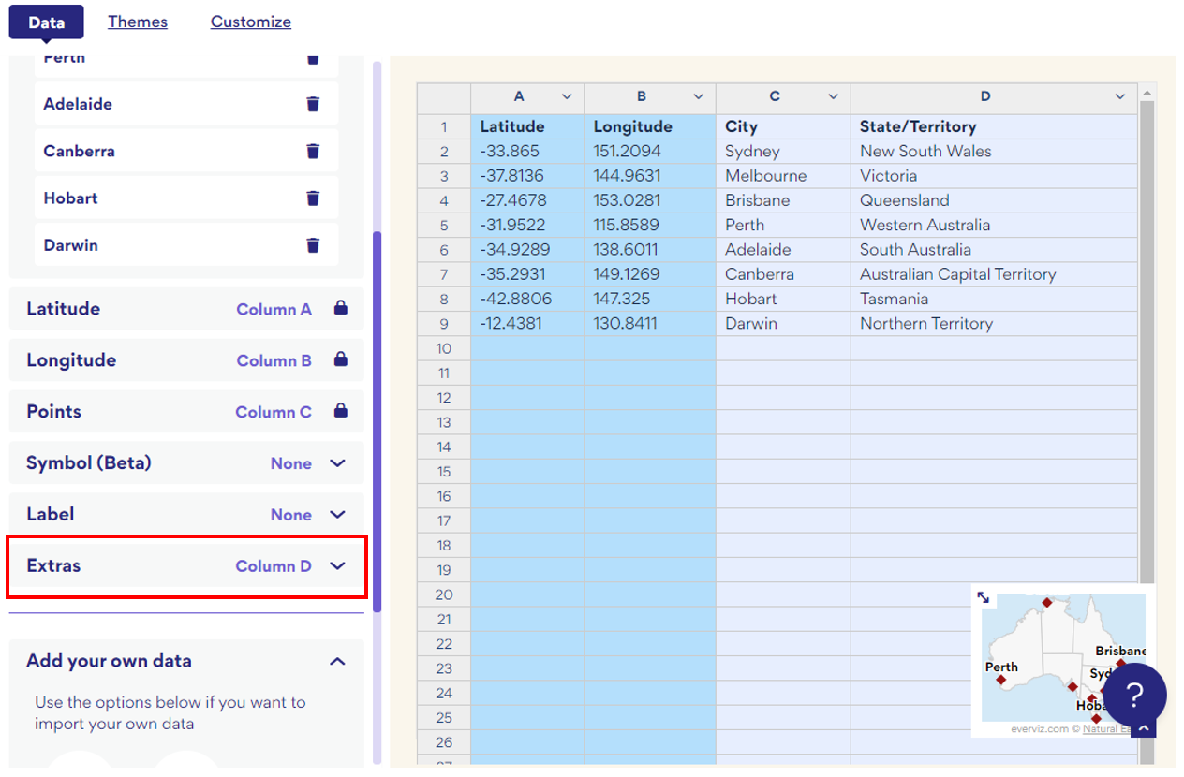Click the lock icon on Points row

tap(341, 411)
